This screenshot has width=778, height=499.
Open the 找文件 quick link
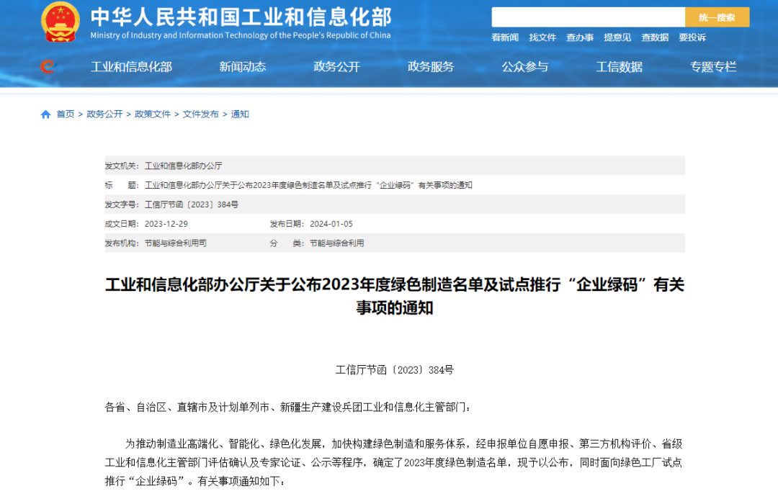tap(542, 37)
